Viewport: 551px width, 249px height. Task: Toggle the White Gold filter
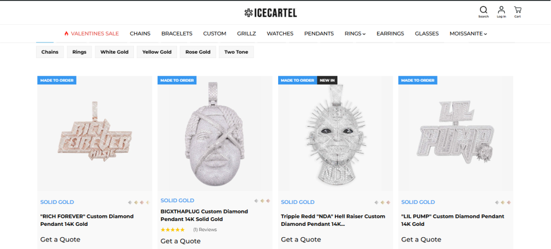tap(114, 52)
